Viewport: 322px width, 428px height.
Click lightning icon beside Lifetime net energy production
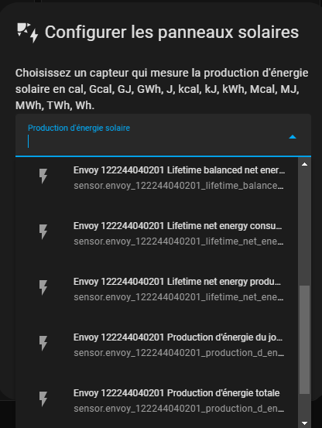[43, 287]
